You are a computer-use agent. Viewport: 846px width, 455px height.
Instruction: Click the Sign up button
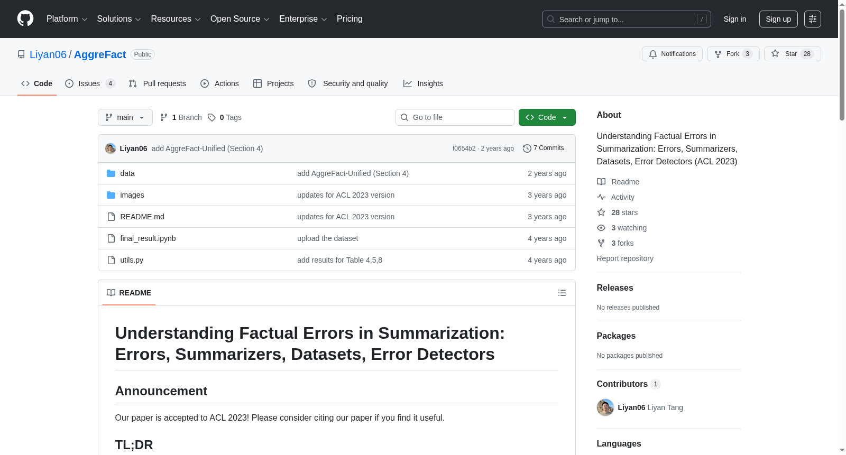tap(778, 19)
